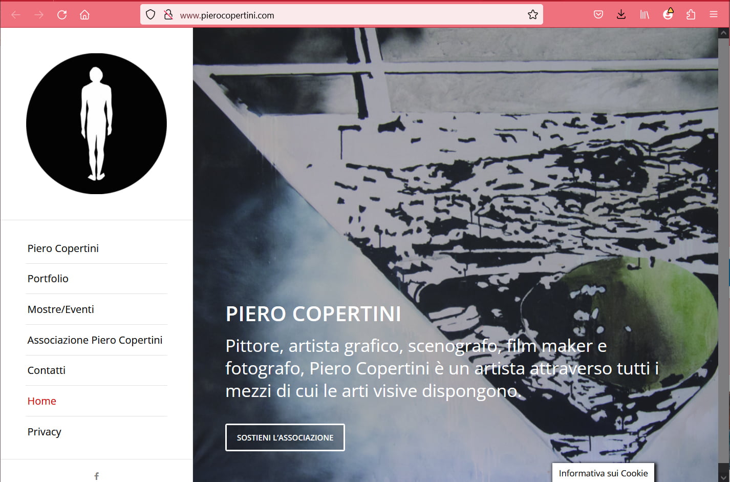Image resolution: width=730 pixels, height=482 pixels.
Task: Bookmark this page with the star icon
Action: pyautogui.click(x=533, y=15)
